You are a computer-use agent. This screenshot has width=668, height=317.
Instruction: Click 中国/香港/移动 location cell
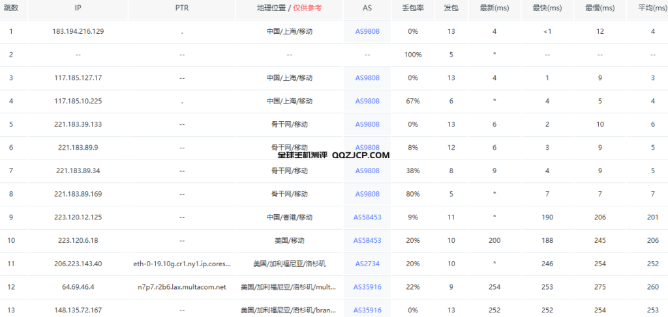[289, 217]
